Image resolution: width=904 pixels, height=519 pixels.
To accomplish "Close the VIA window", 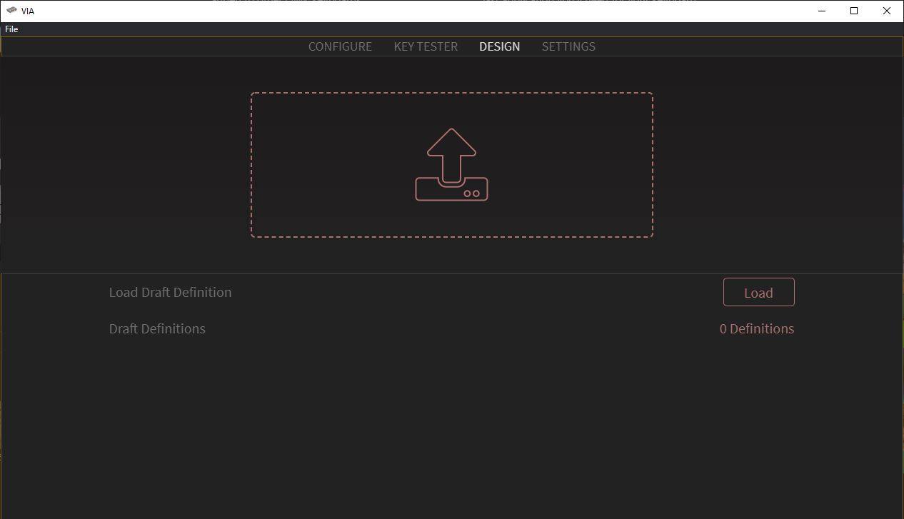I will pyautogui.click(x=887, y=11).
